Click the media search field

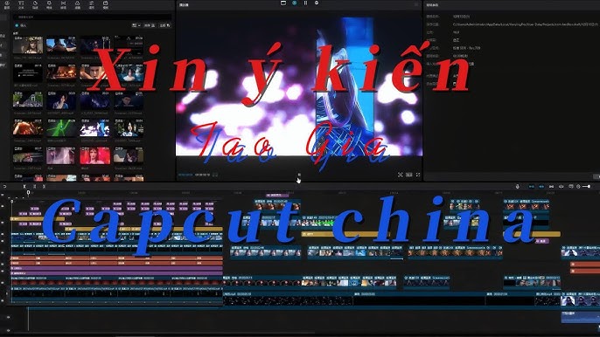point(92,17)
